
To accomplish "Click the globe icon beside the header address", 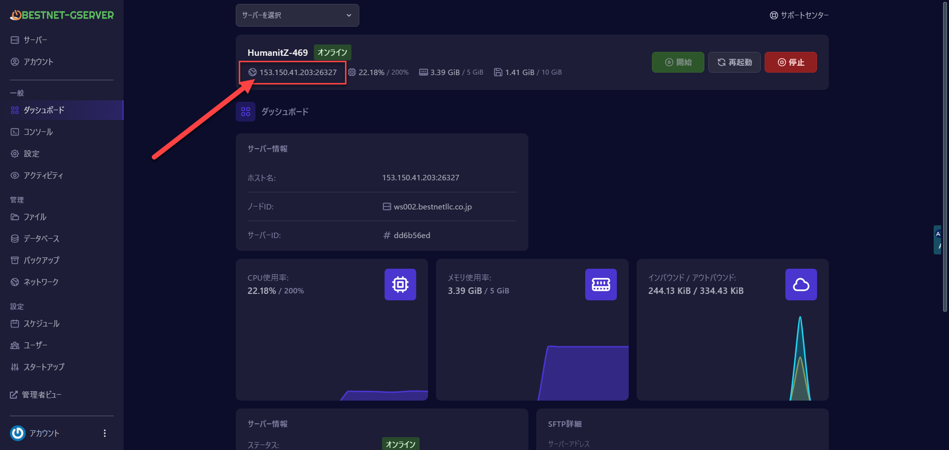I will coord(253,72).
